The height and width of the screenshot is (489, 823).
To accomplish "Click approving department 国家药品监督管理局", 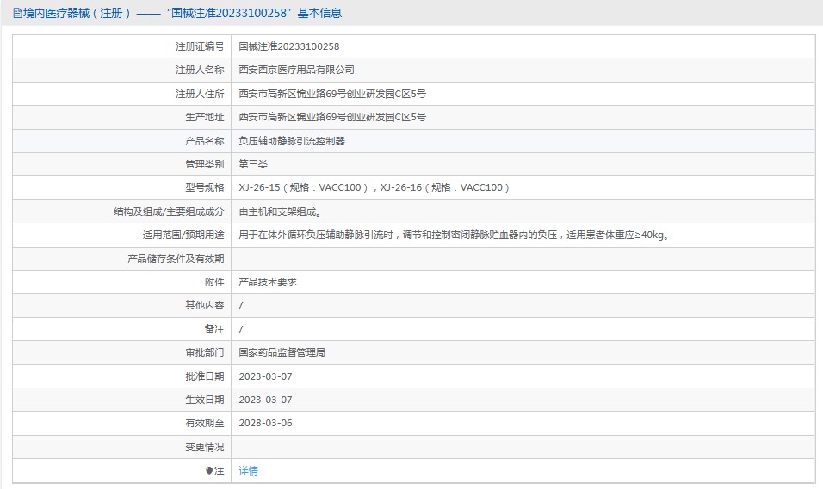I will tap(282, 352).
